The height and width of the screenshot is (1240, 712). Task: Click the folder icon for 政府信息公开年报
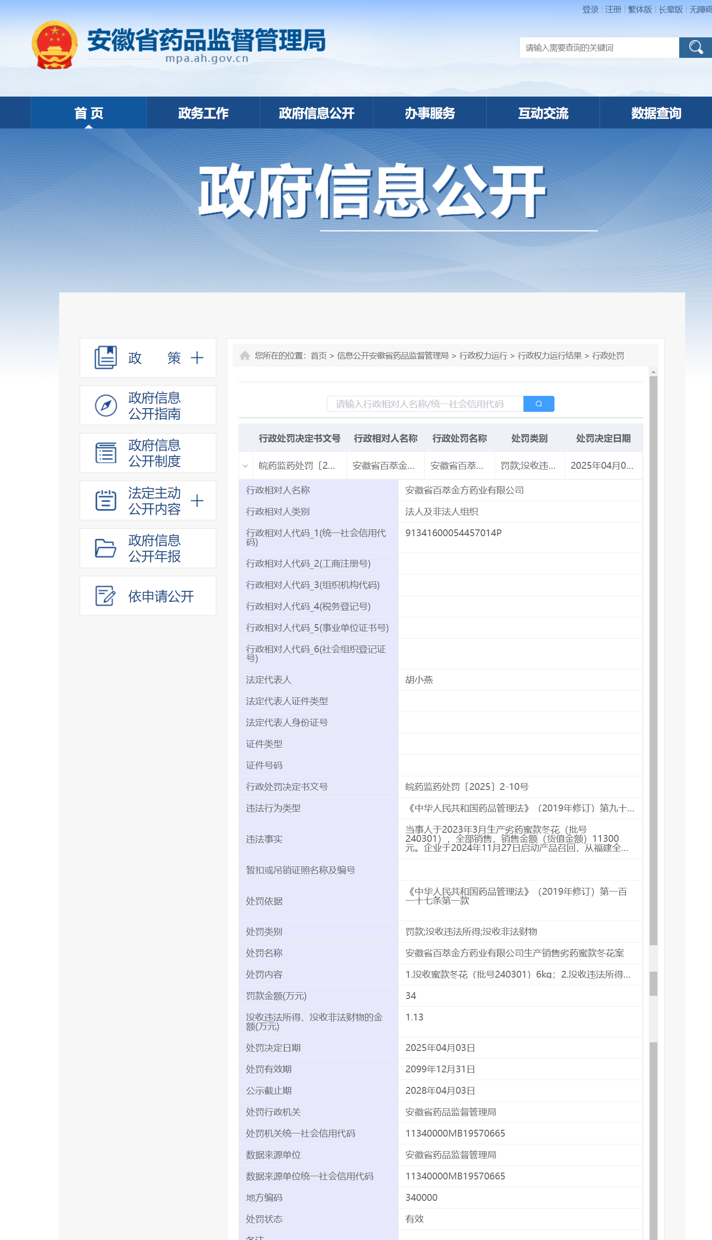tap(106, 548)
